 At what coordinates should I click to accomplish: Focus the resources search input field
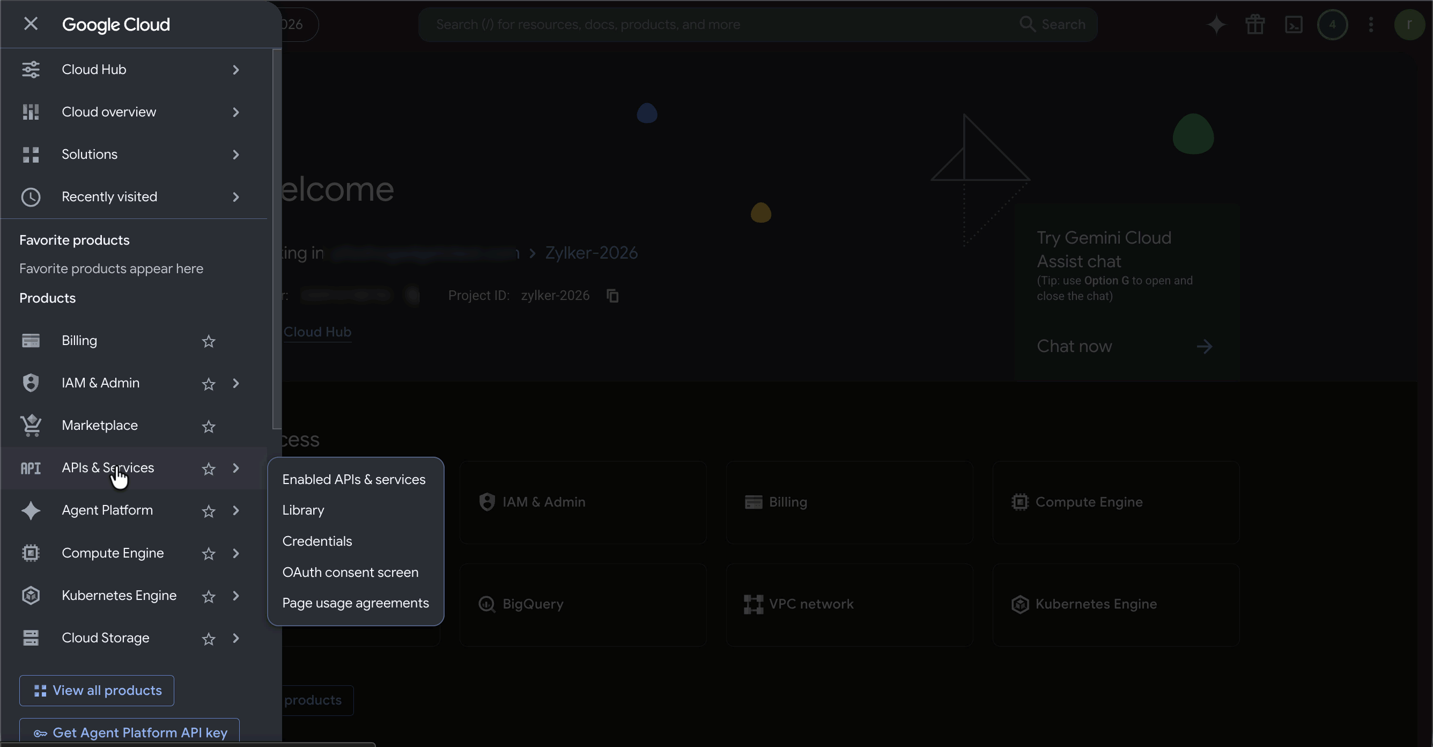pyautogui.click(x=718, y=25)
